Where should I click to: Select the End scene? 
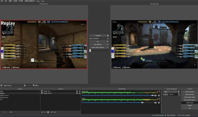tap(20, 99)
